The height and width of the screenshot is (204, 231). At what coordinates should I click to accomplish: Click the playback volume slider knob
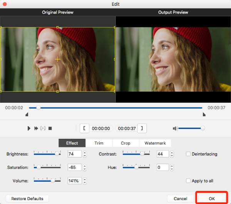coord(203,128)
